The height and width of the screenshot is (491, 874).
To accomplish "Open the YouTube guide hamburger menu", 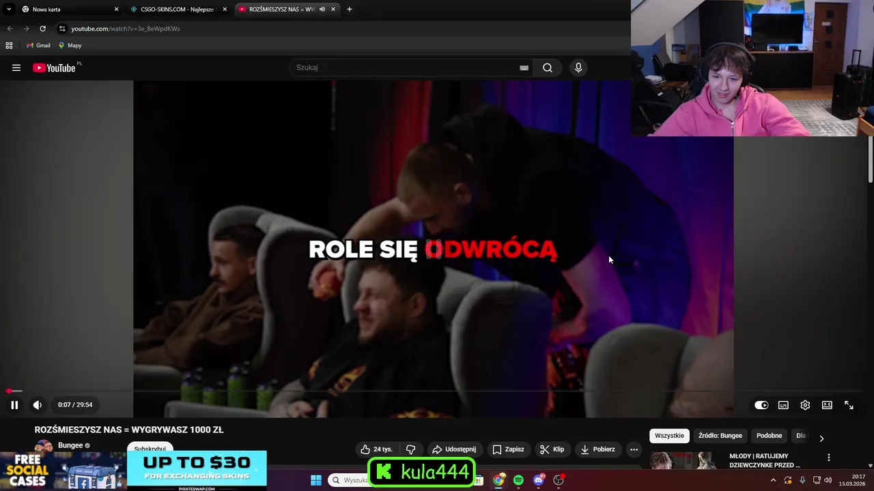I will [x=16, y=68].
